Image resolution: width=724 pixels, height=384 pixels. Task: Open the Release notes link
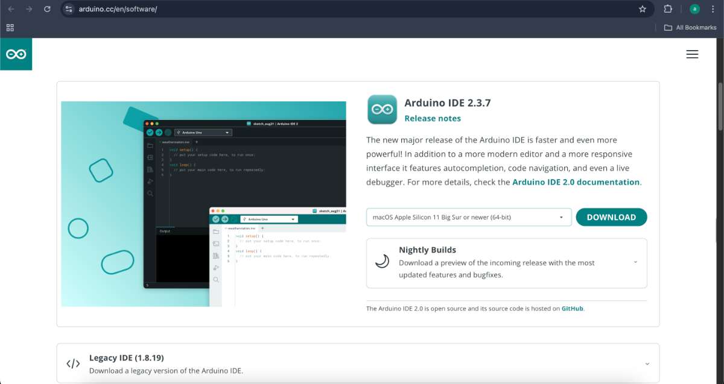tap(433, 118)
